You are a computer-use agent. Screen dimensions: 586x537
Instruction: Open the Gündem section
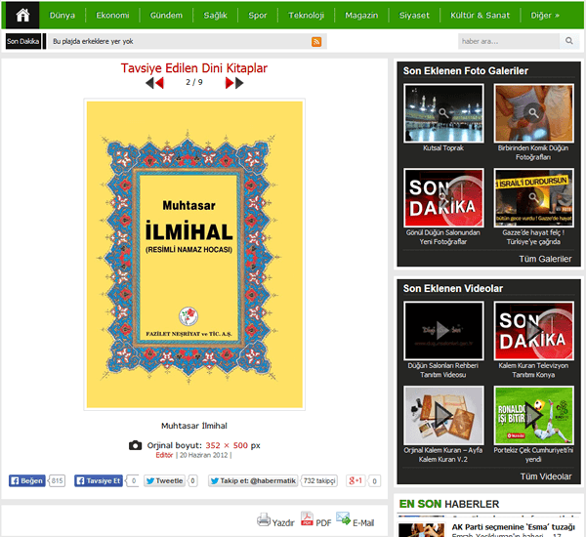pos(166,16)
